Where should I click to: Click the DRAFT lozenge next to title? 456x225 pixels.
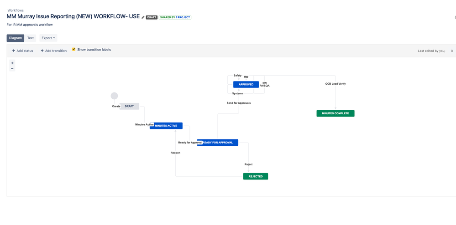pyautogui.click(x=152, y=17)
